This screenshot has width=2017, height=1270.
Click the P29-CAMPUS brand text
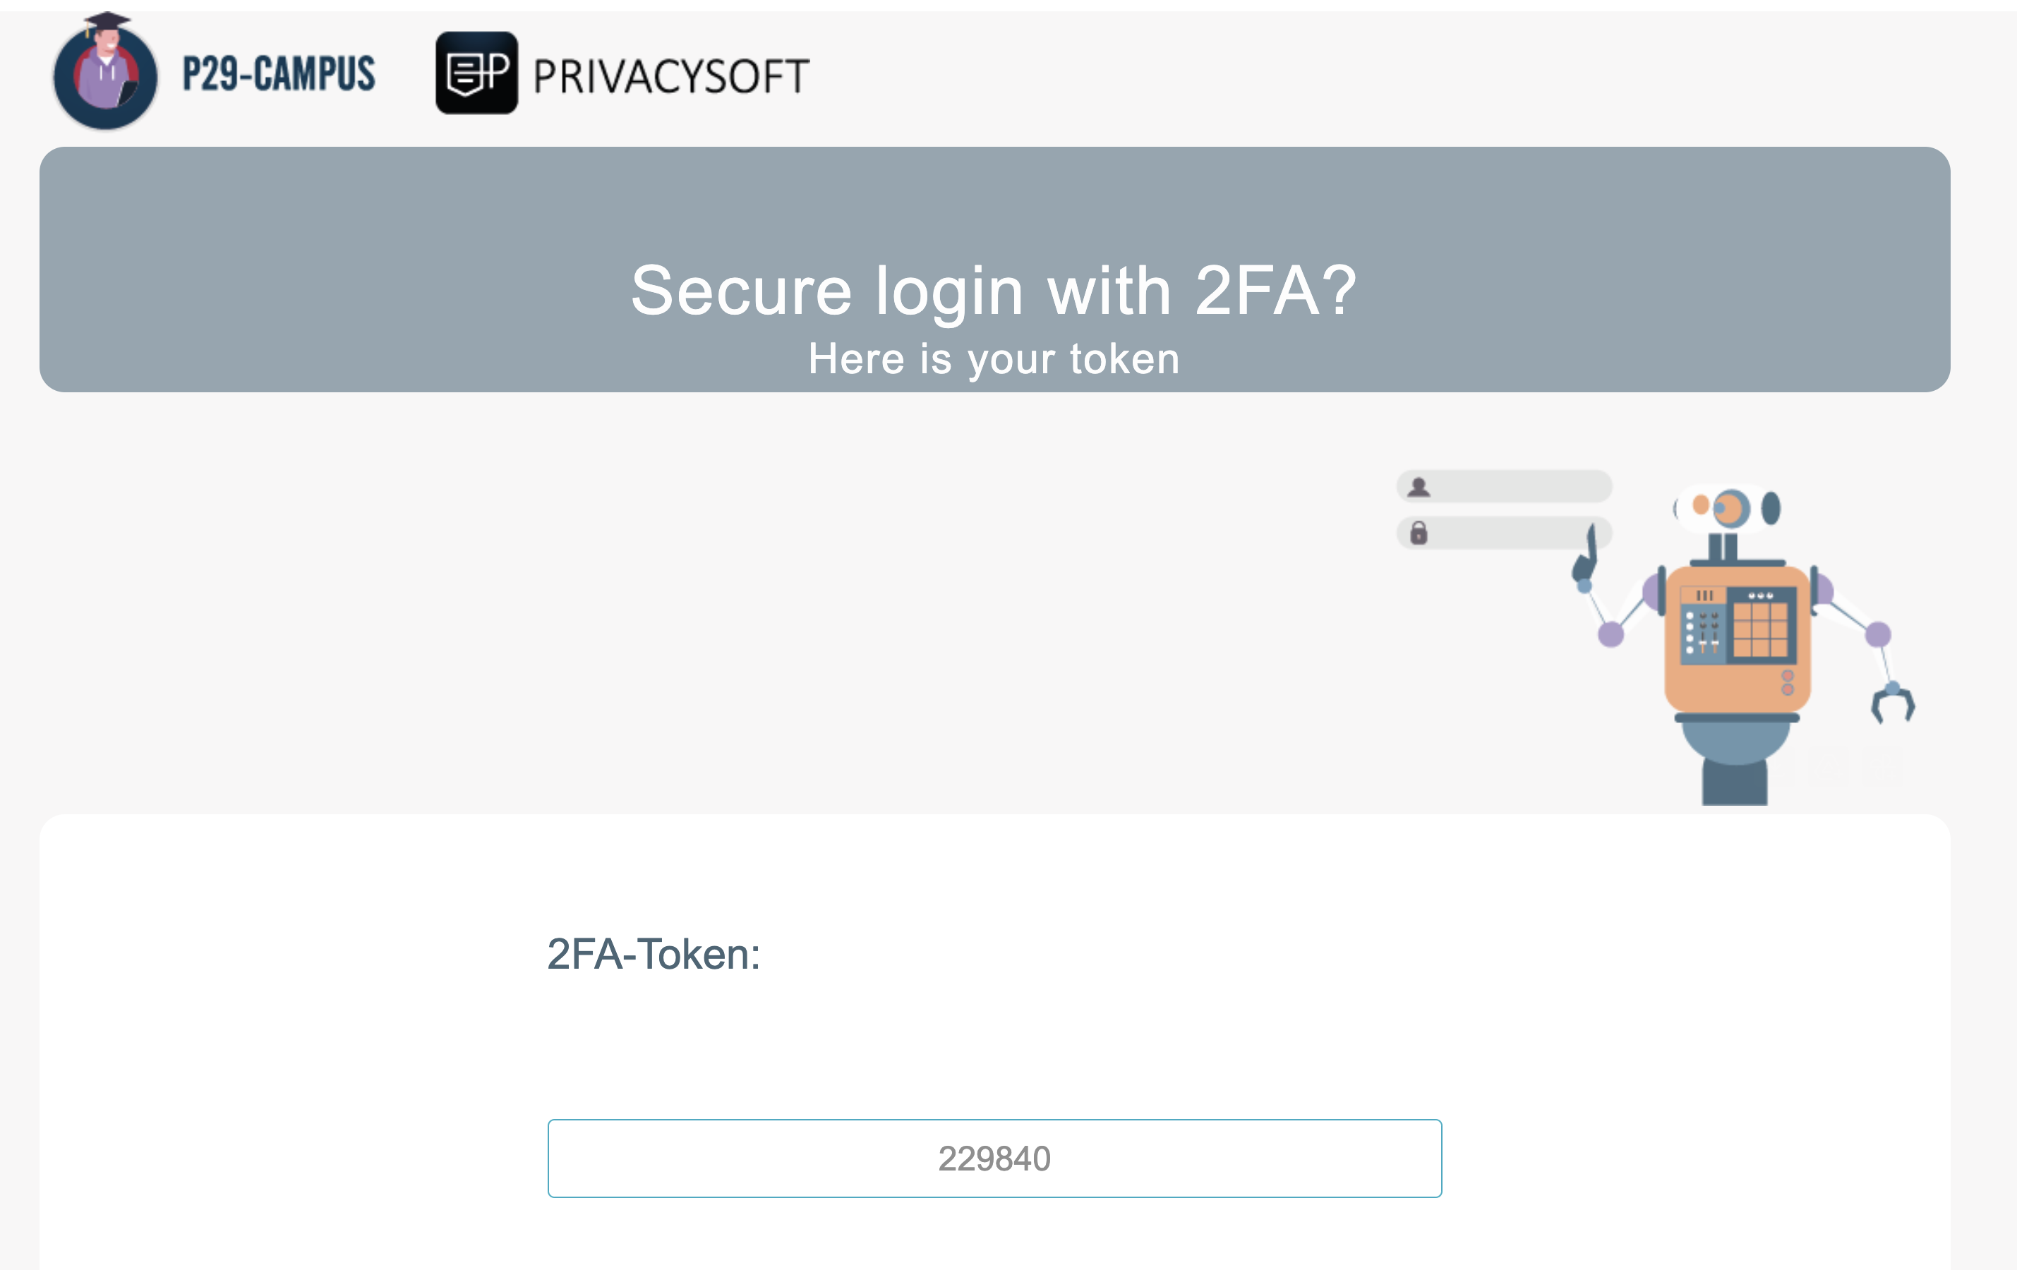[x=279, y=73]
